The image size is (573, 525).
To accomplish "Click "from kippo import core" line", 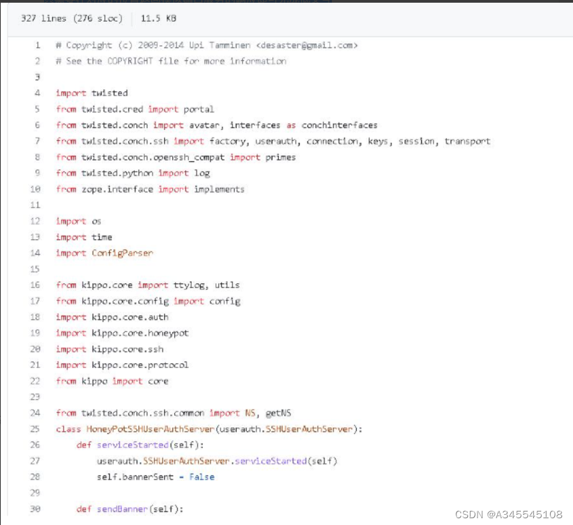I will [x=112, y=381].
